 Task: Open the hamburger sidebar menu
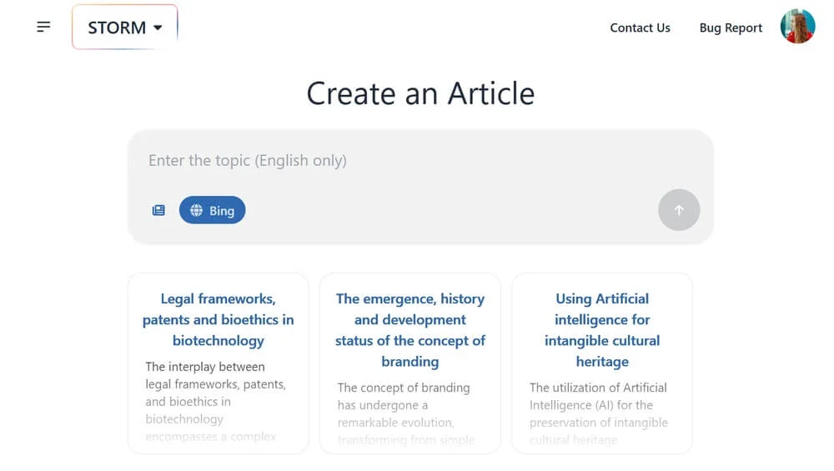(x=43, y=28)
